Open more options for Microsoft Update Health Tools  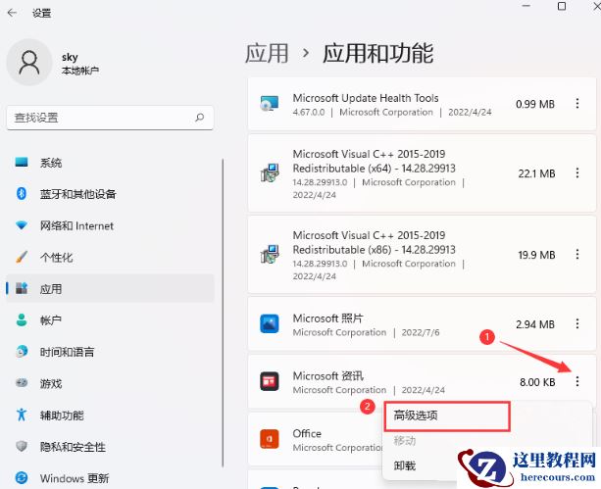pos(576,104)
